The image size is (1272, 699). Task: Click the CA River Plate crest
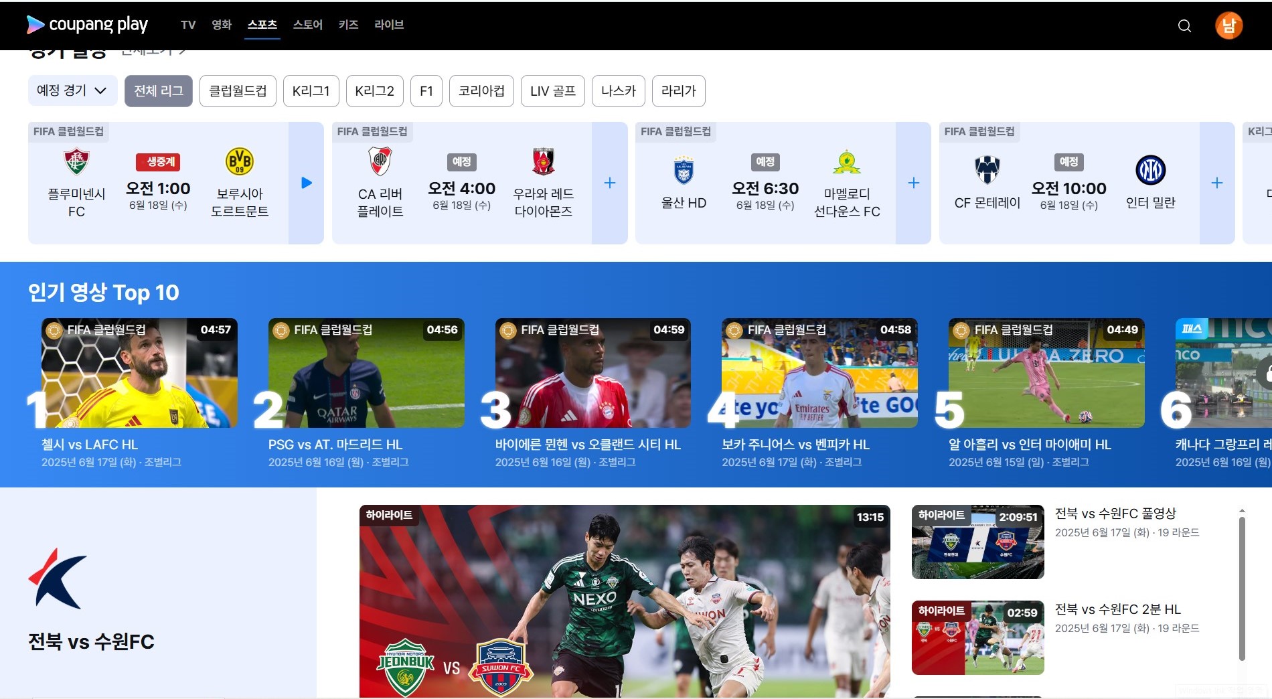(x=380, y=161)
